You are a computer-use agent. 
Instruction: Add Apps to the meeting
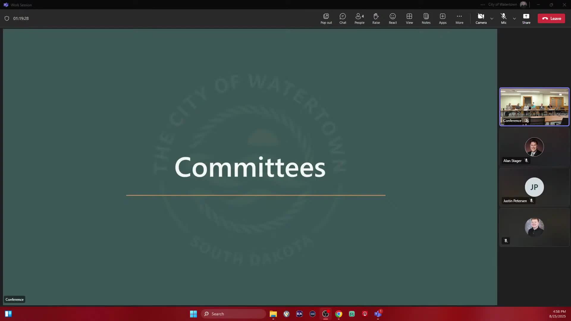(443, 18)
